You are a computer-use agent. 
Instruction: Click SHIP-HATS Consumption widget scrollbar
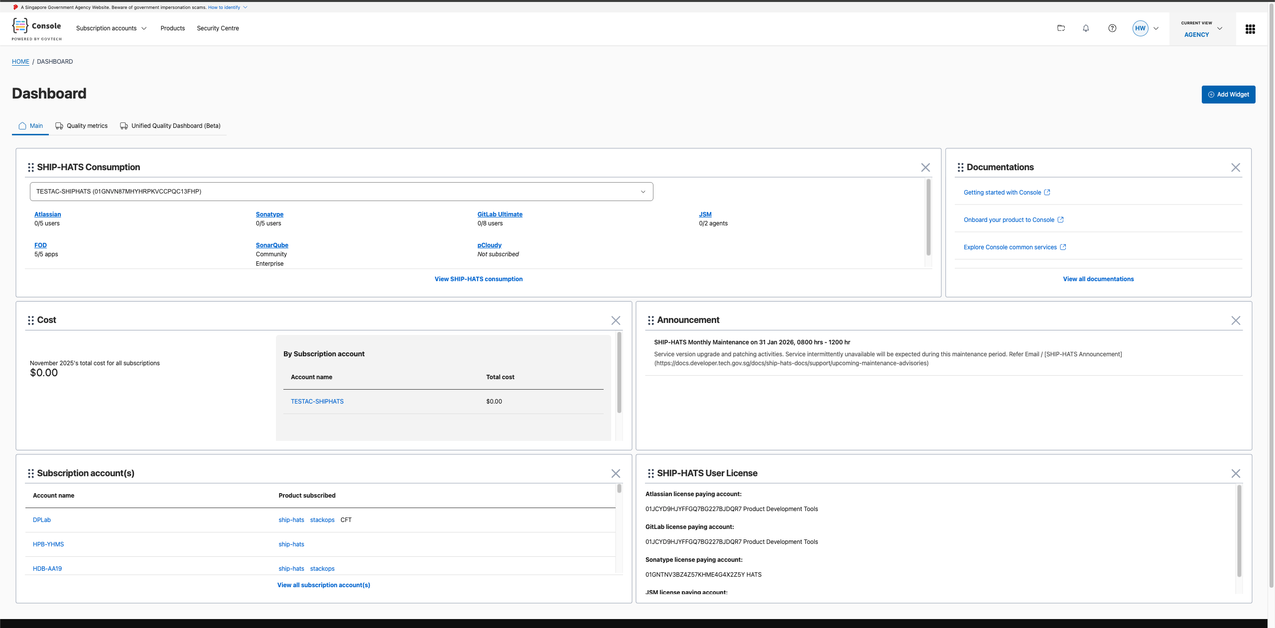[x=928, y=217]
